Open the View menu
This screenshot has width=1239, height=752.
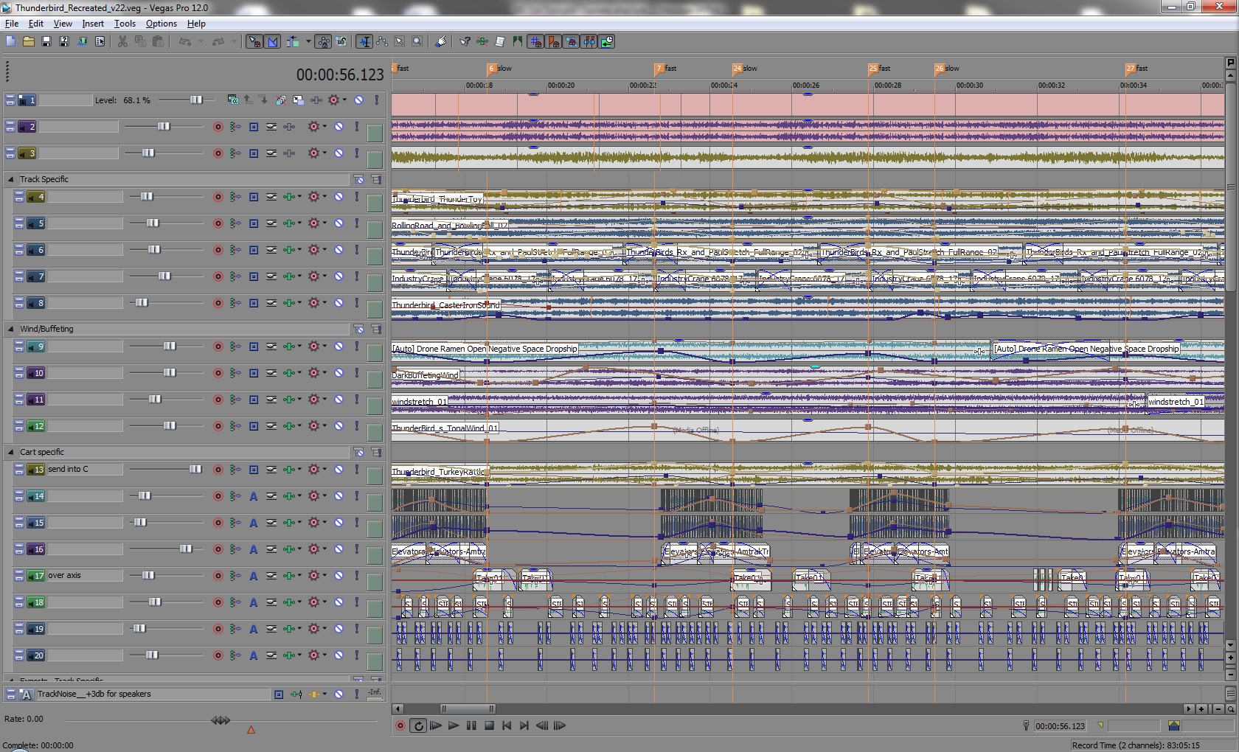[x=63, y=24]
